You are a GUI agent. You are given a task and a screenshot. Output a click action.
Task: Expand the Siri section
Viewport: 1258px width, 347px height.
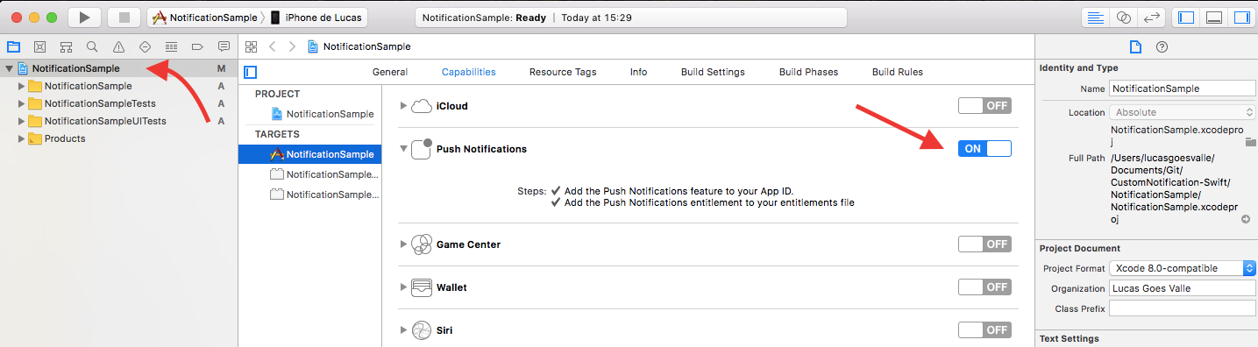coord(404,330)
